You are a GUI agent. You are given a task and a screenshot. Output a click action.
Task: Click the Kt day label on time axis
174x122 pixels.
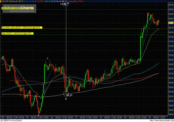click(101, 118)
